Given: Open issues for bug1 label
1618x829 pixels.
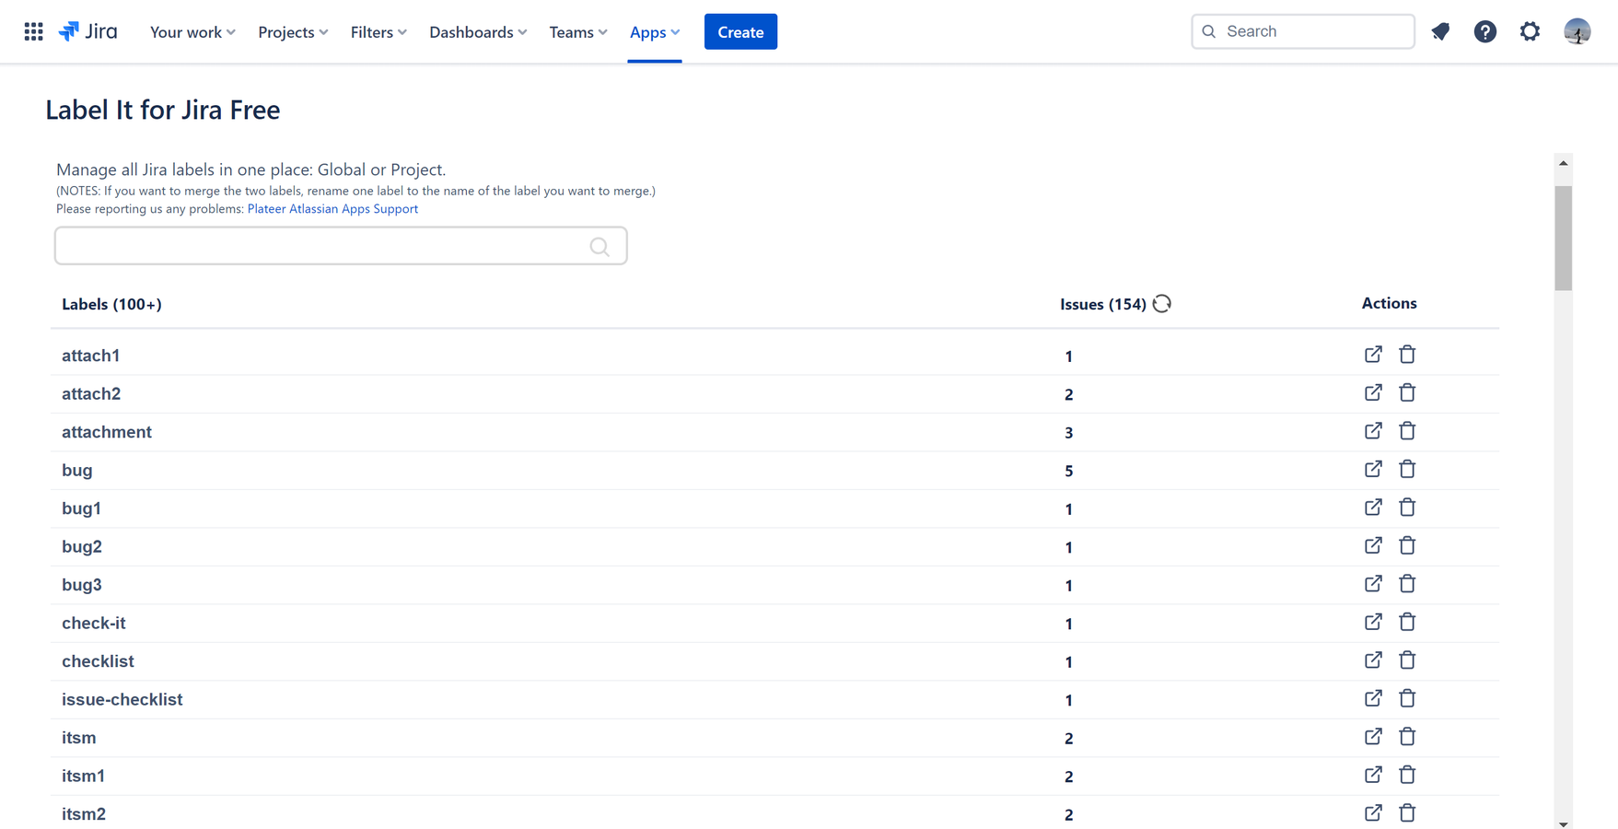Looking at the screenshot, I should point(1373,508).
